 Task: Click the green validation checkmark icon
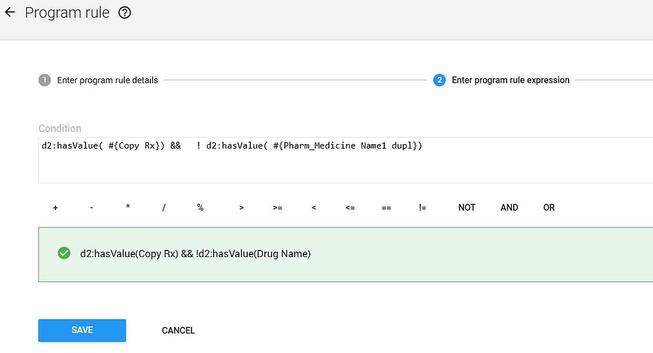point(64,253)
